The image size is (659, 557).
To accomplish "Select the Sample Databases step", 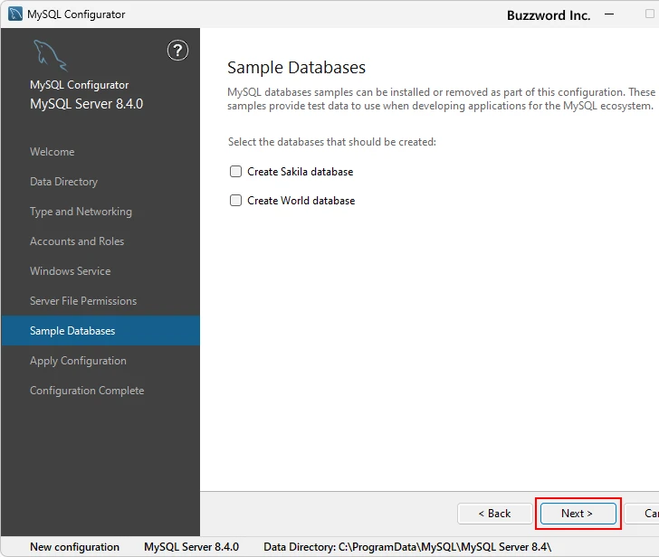I will point(100,331).
